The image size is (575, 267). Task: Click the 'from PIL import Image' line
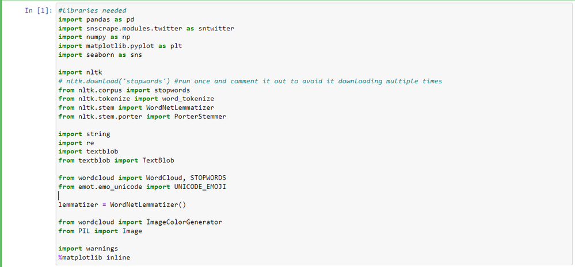coord(100,231)
